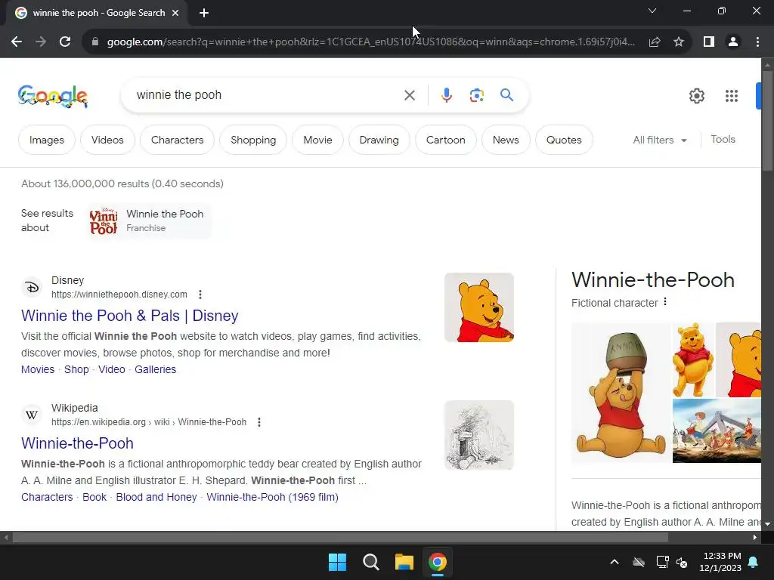Open the Winnie-the-Pooh Wikipedia title link
774x580 pixels.
tap(78, 443)
